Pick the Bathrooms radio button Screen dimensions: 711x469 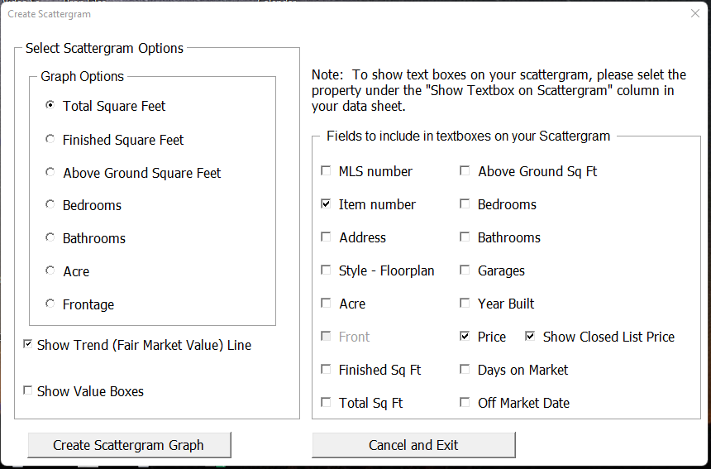coord(50,238)
